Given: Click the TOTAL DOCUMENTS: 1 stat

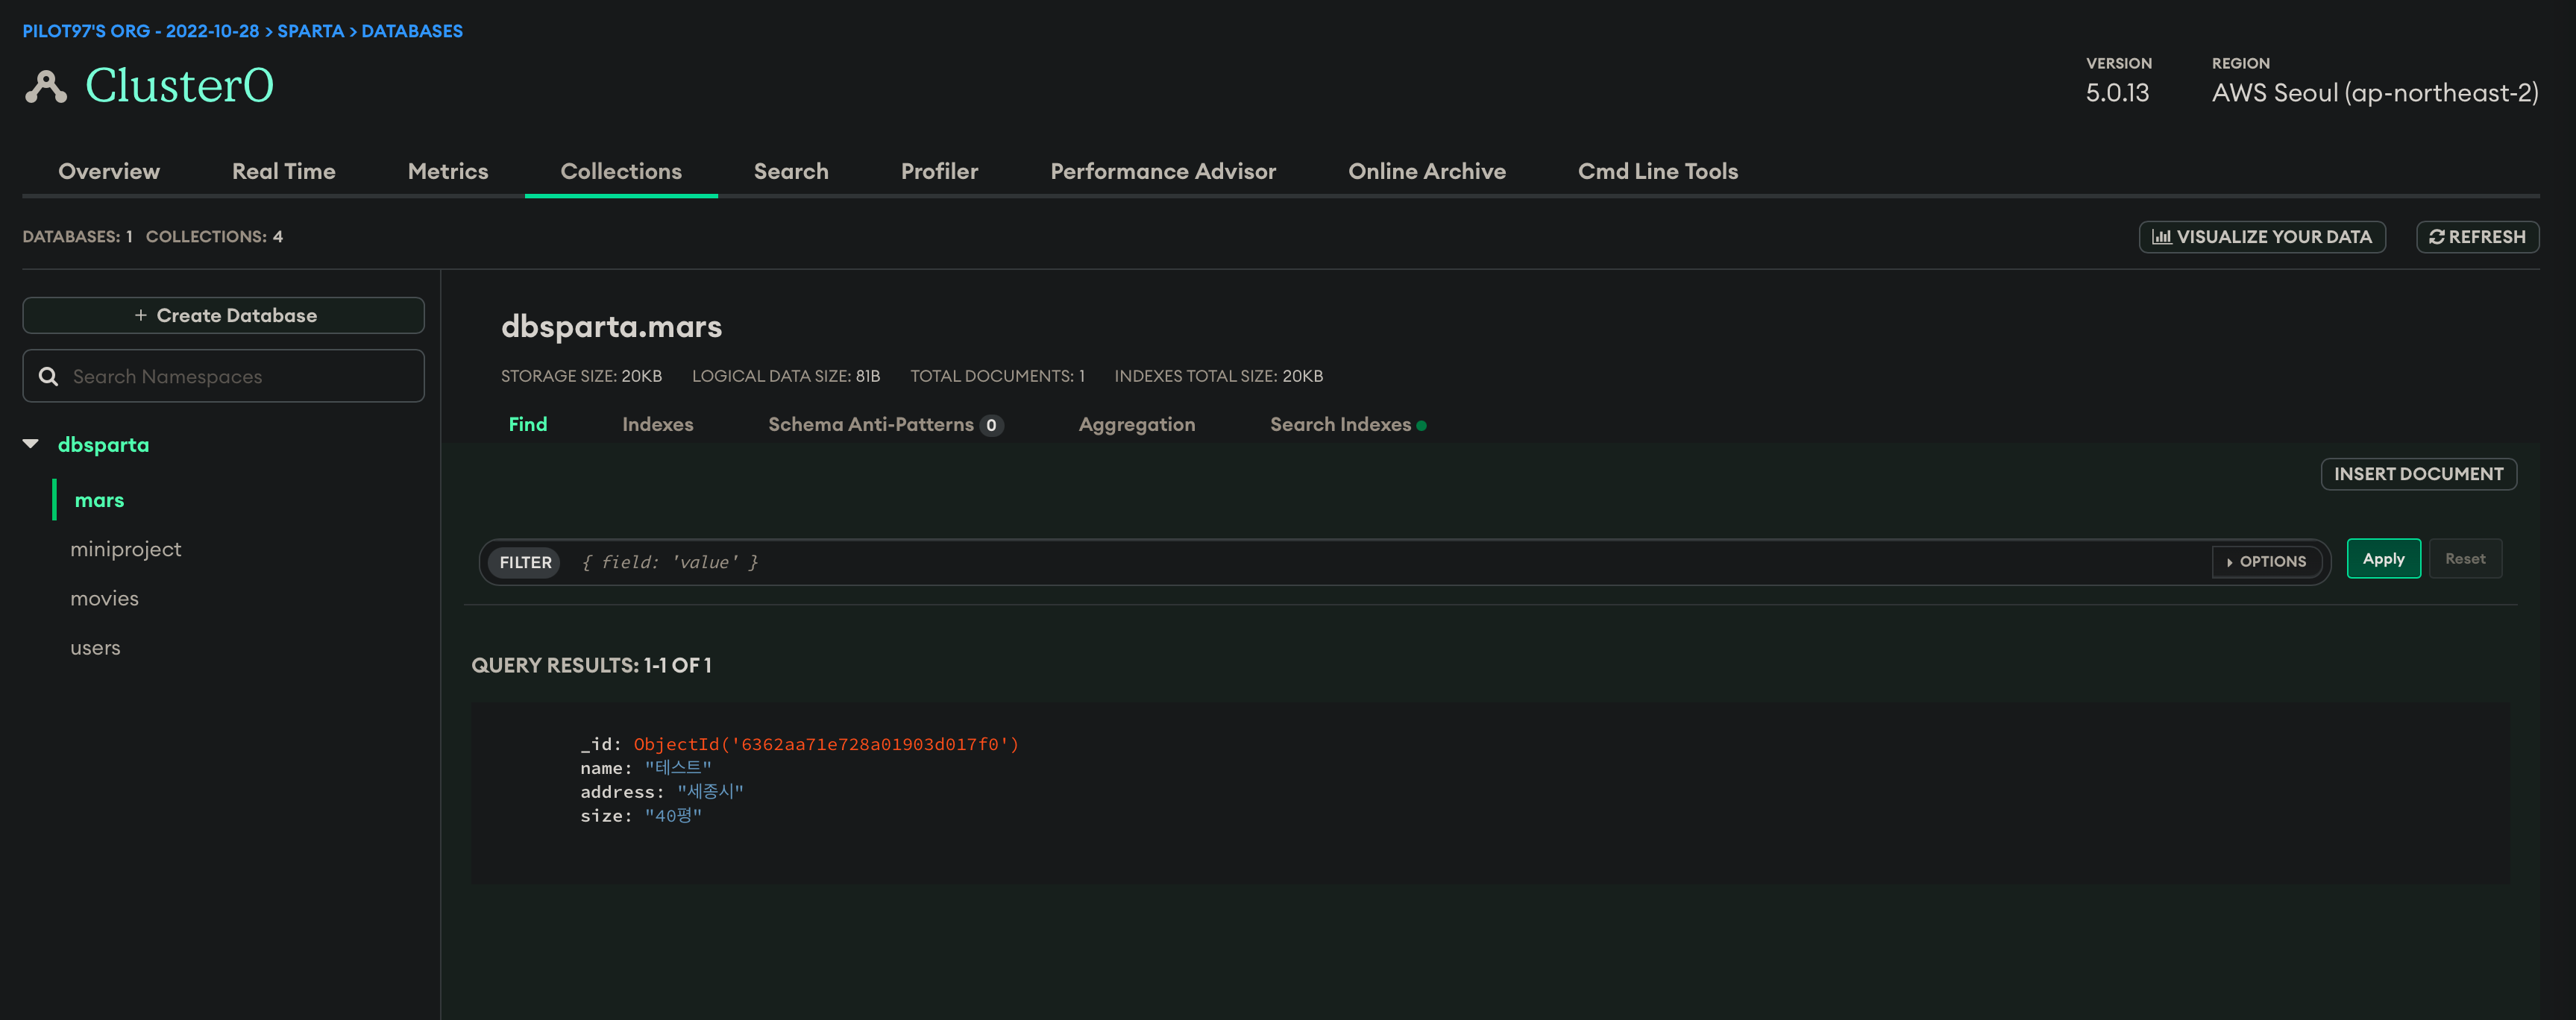Looking at the screenshot, I should pyautogui.click(x=997, y=376).
